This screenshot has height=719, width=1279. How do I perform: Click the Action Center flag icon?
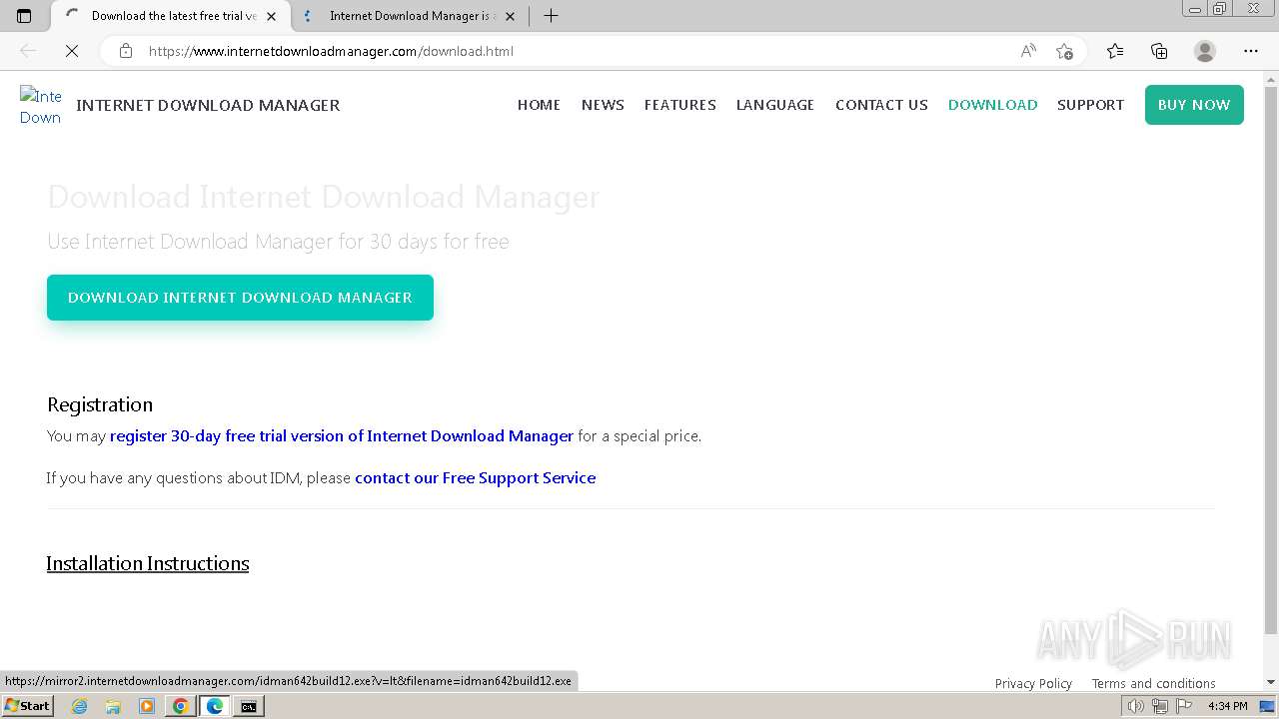[1185, 706]
